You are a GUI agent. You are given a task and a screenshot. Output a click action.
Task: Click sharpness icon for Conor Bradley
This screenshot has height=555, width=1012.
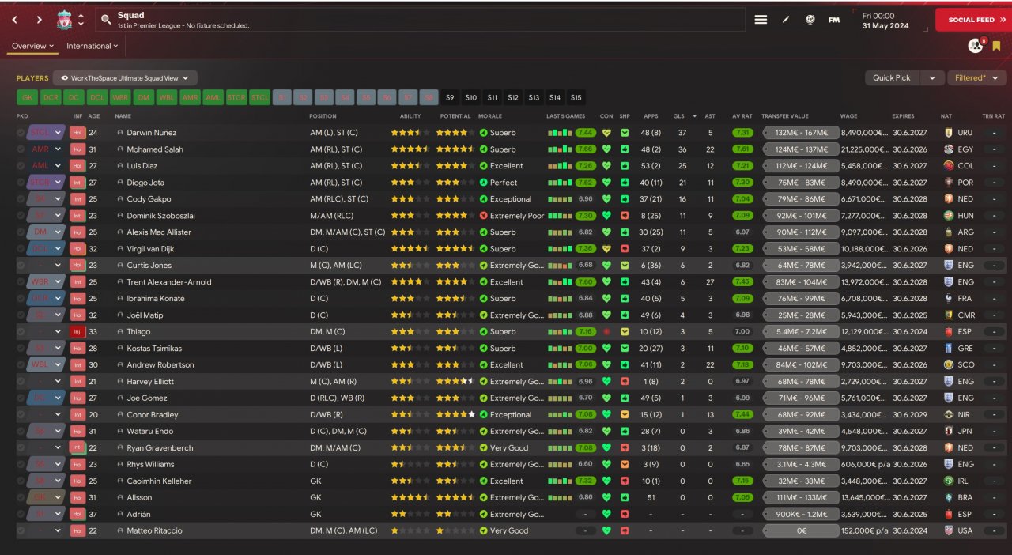(x=625, y=415)
